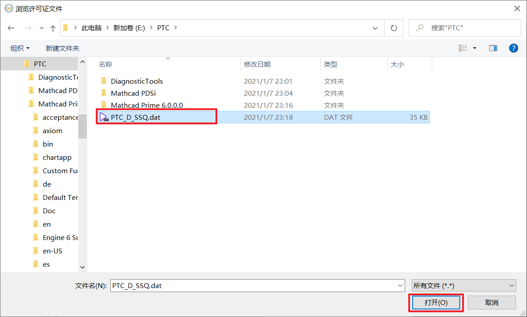The width and height of the screenshot is (527, 317).
Task: Click the DiagnosticTools folder icon in file list
Action: point(104,81)
